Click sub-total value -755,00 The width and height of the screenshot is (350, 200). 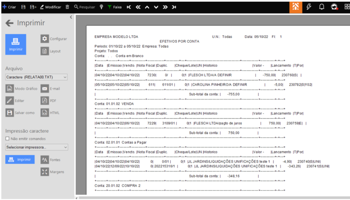coord(233,94)
